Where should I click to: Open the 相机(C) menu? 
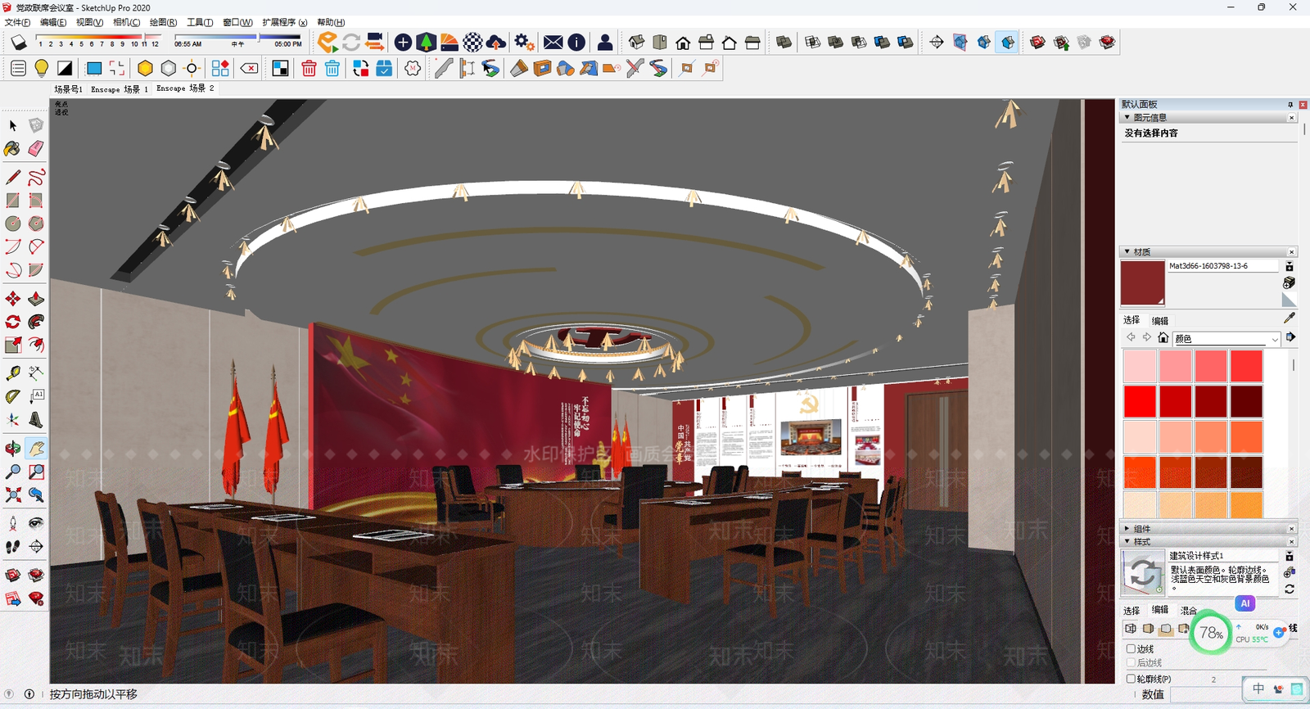pos(126,22)
